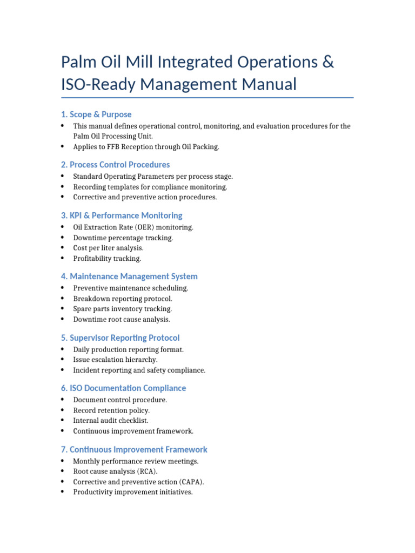The width and height of the screenshot is (415, 553).
Task: Click 'Document control procedure.'
Action: (x=120, y=400)
